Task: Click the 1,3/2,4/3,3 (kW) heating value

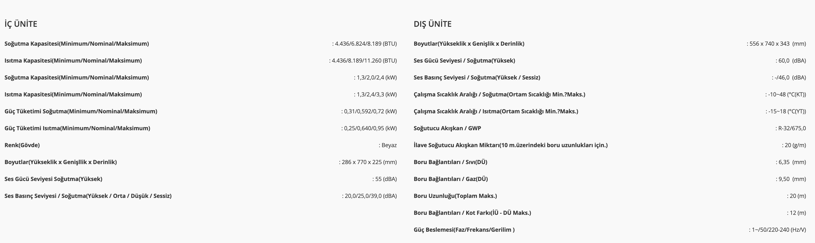Action: click(376, 94)
